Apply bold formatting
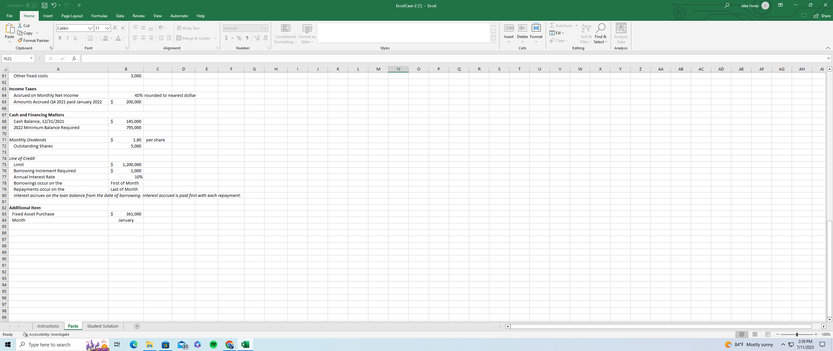The image size is (833, 351). coord(60,38)
